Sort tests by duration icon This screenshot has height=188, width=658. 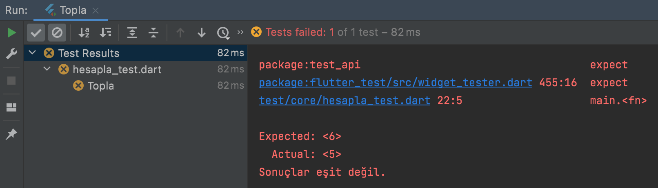(105, 33)
